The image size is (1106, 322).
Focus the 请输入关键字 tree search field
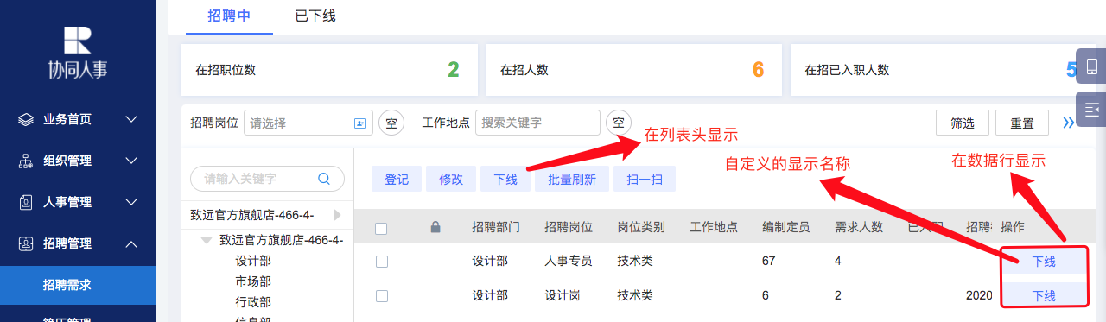267,179
